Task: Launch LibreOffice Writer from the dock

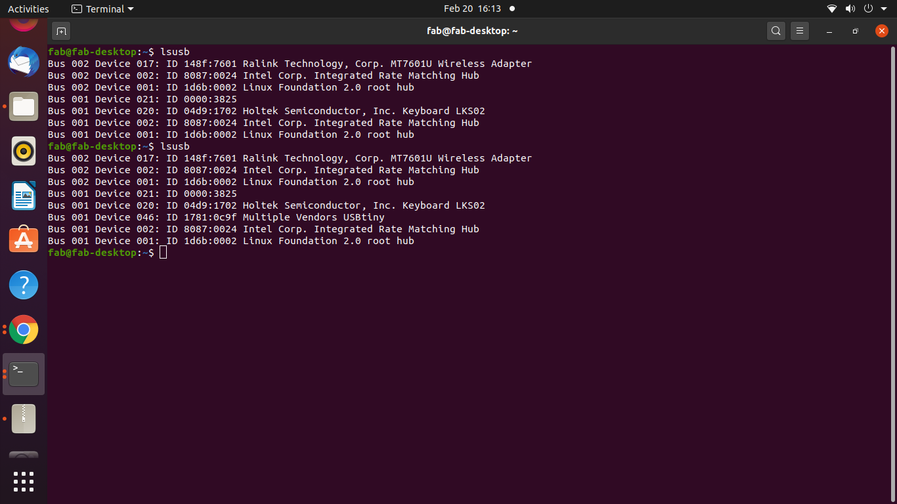Action: tap(24, 196)
